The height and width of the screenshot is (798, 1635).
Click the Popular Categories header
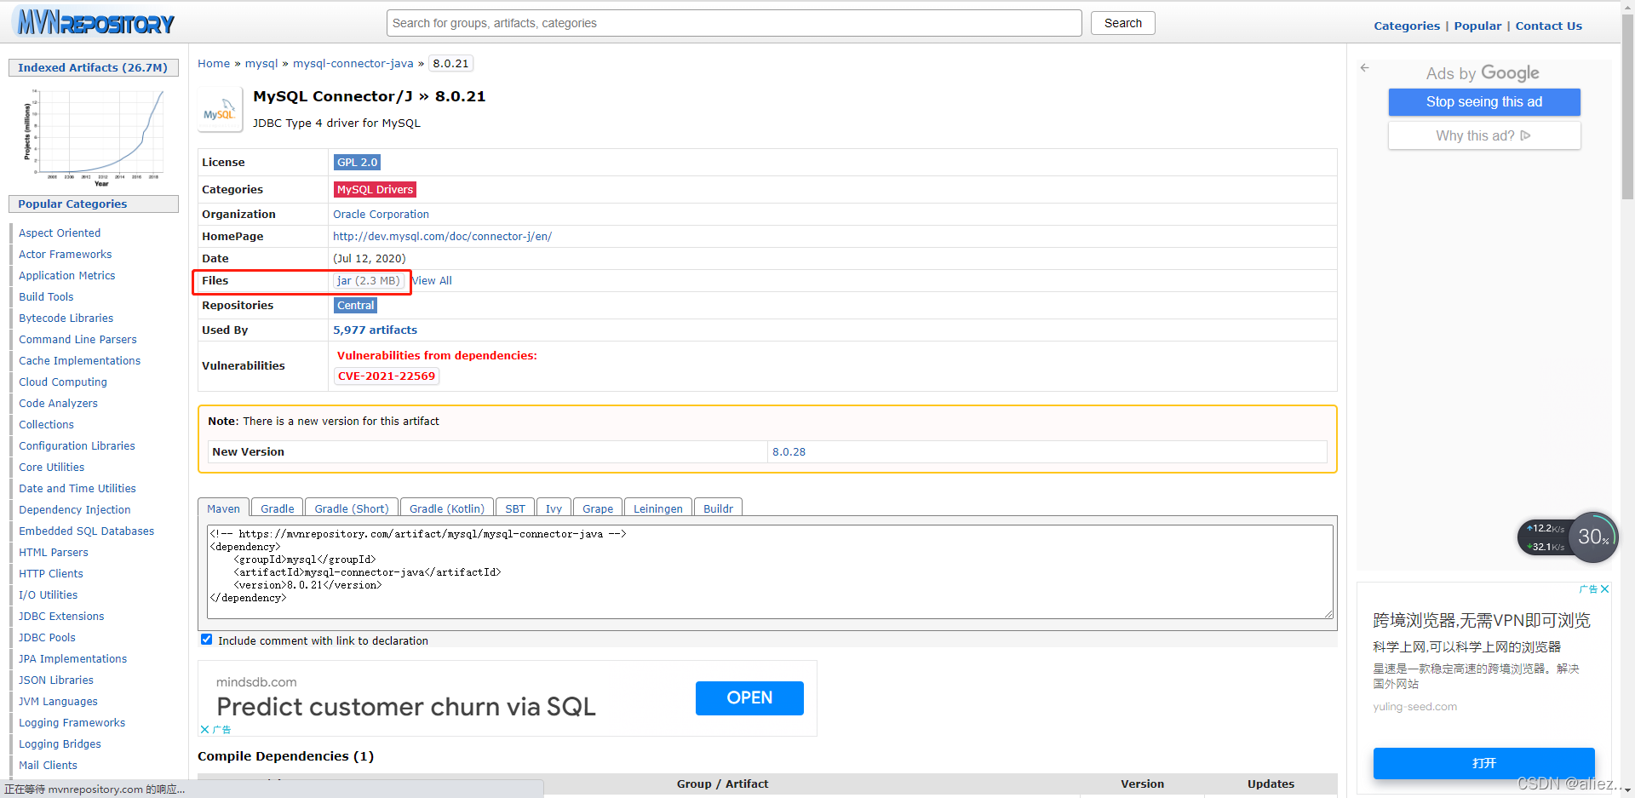pos(94,204)
